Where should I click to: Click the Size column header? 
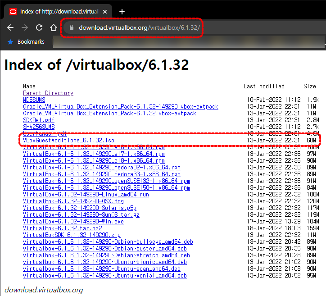pyautogui.click(x=310, y=86)
